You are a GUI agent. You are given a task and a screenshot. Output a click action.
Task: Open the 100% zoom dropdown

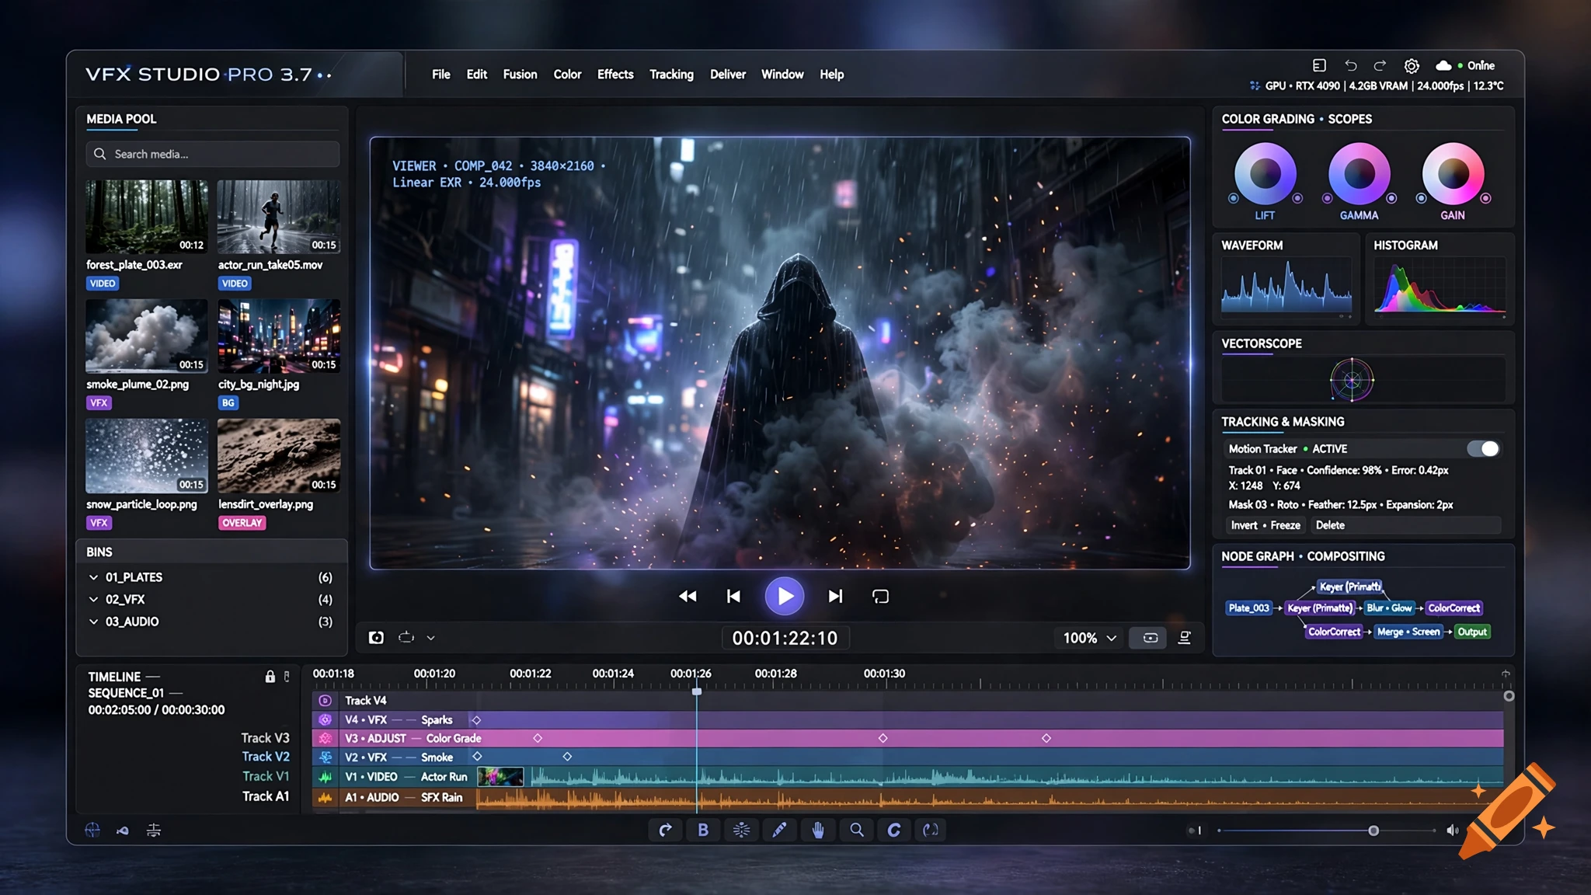coord(1089,638)
